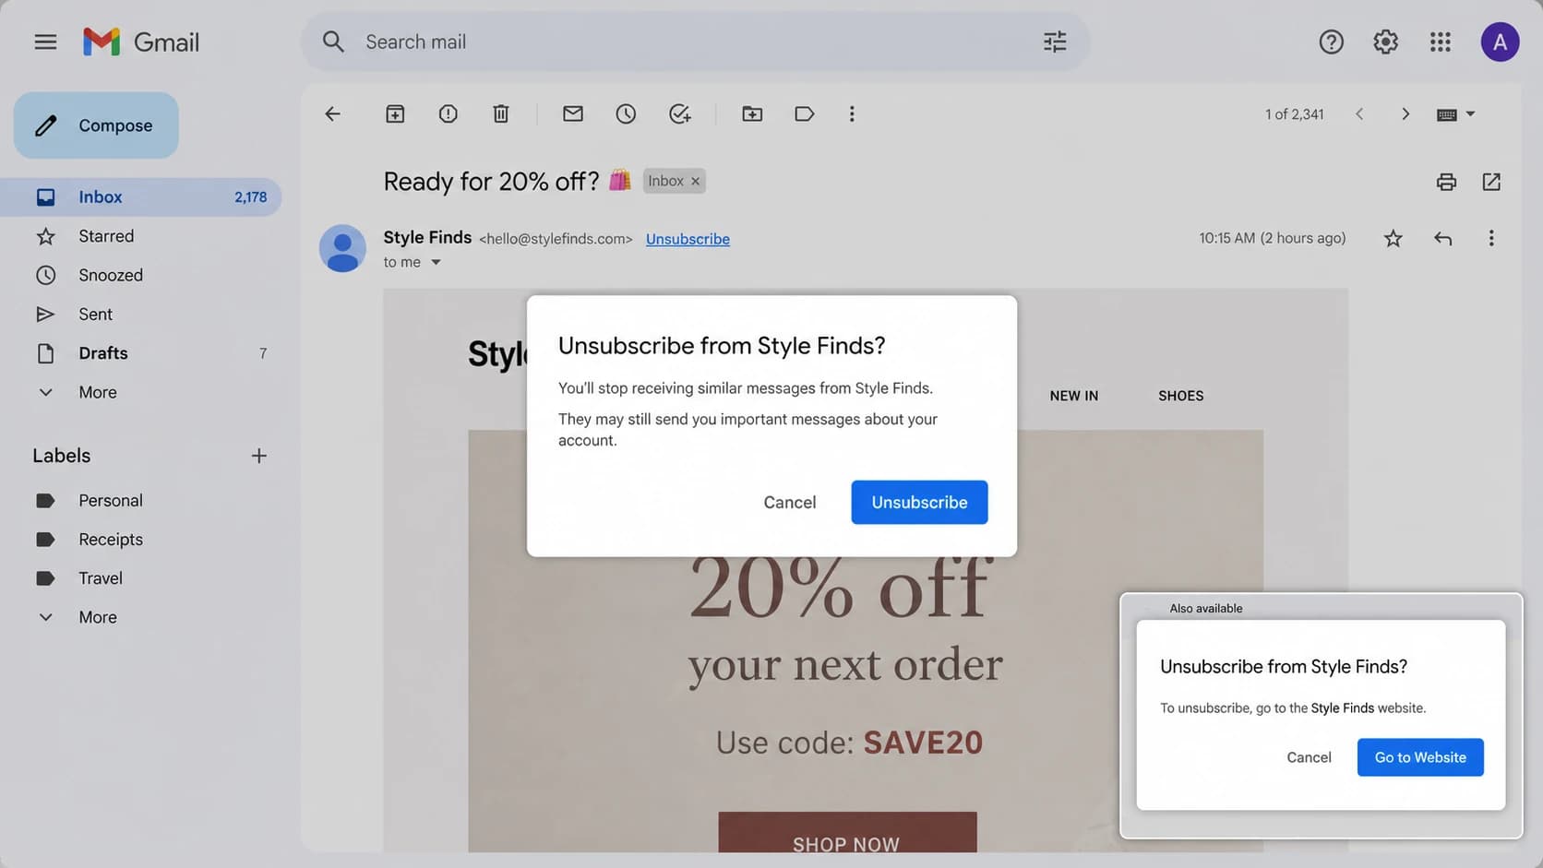Open toolbar More options dots
This screenshot has height=868, width=1543.
[x=852, y=113]
